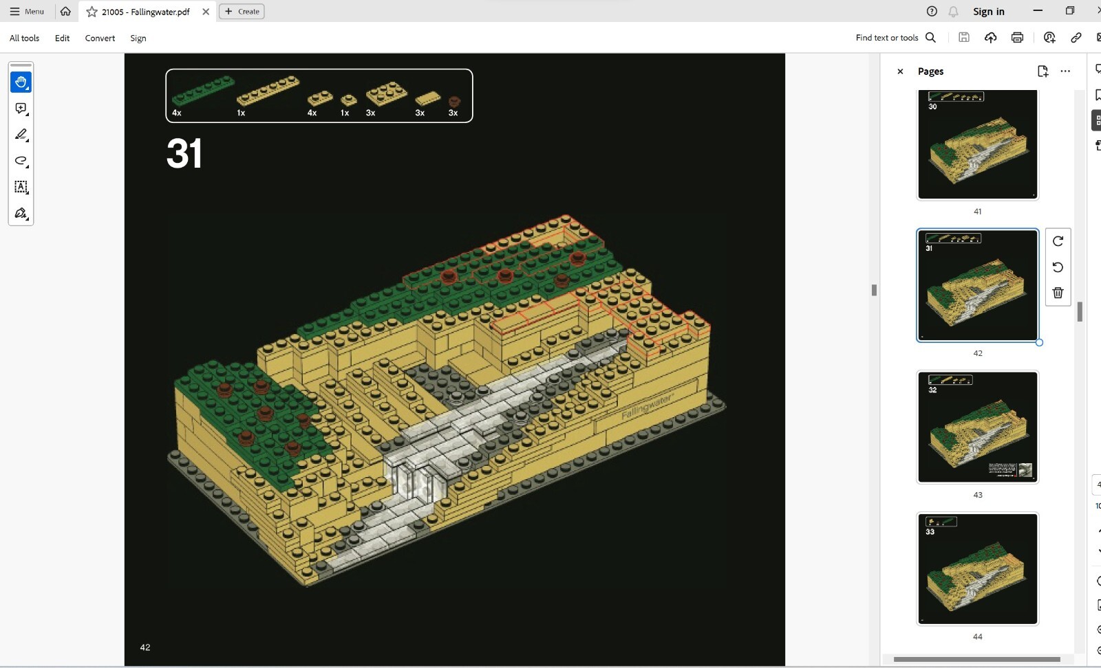The image size is (1101, 668).
Task: Click the Create button
Action: point(242,12)
